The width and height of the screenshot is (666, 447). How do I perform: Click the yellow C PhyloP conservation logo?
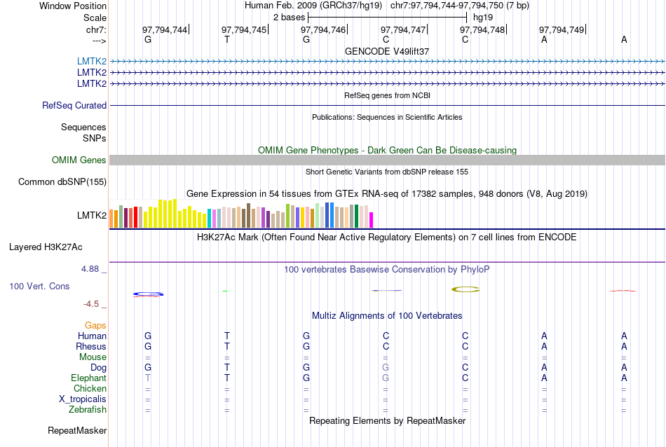[x=465, y=289]
